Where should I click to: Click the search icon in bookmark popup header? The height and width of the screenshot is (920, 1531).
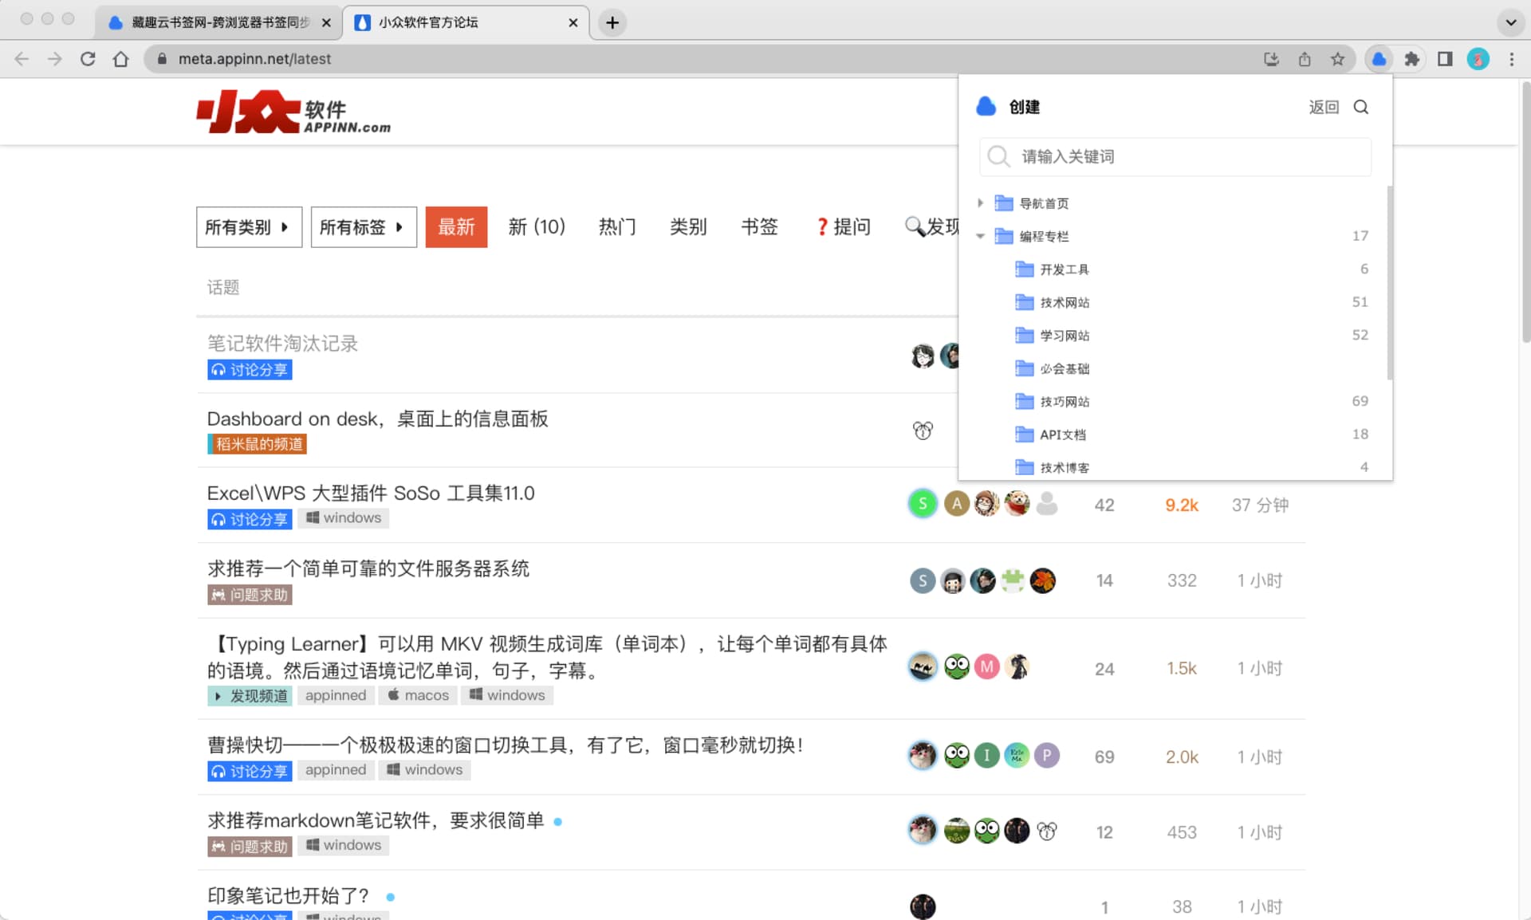point(1360,107)
